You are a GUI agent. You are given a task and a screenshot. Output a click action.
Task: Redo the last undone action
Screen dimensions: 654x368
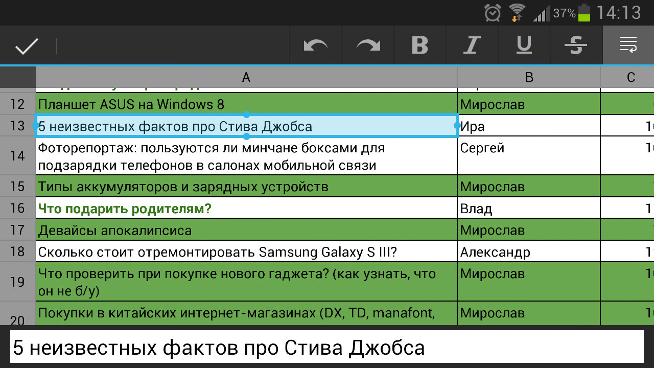(x=368, y=46)
